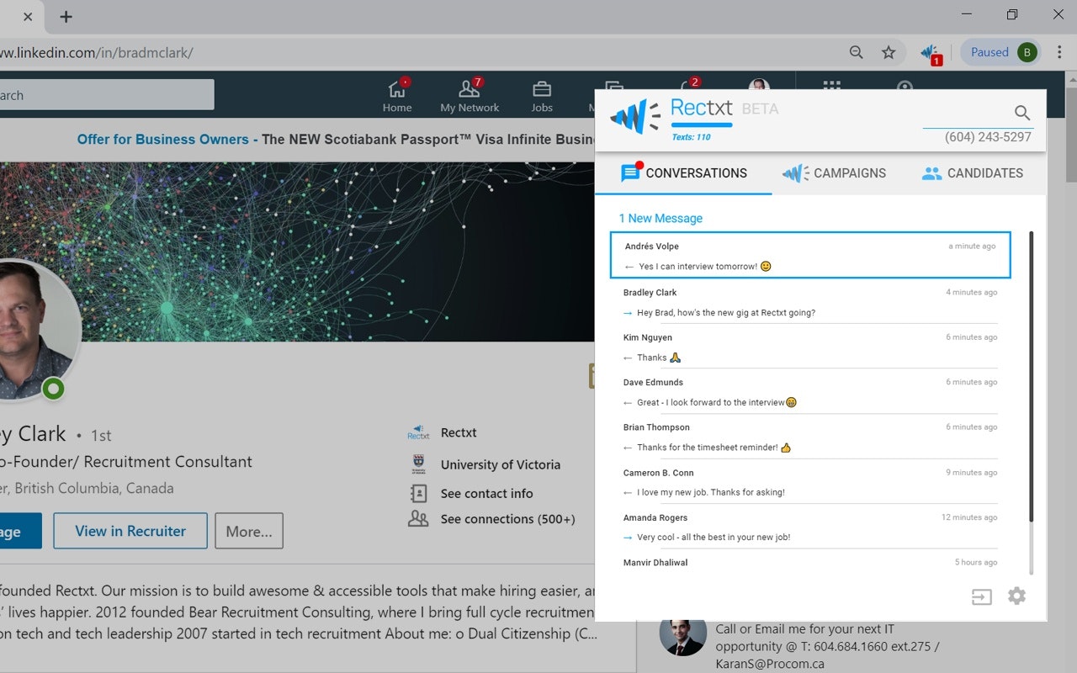The height and width of the screenshot is (673, 1077).
Task: Open LinkedIn Jobs icon
Action: 542,96
